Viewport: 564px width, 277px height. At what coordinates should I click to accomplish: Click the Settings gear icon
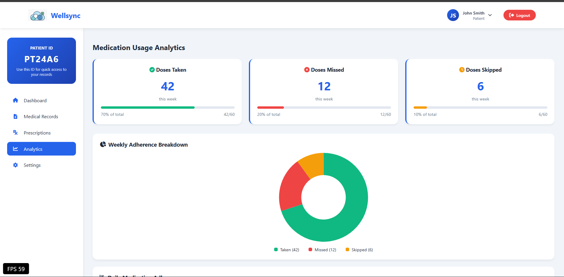pos(15,165)
